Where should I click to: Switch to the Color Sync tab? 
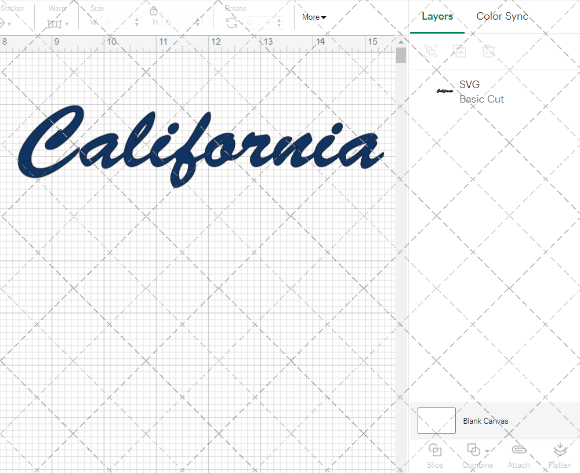(502, 16)
